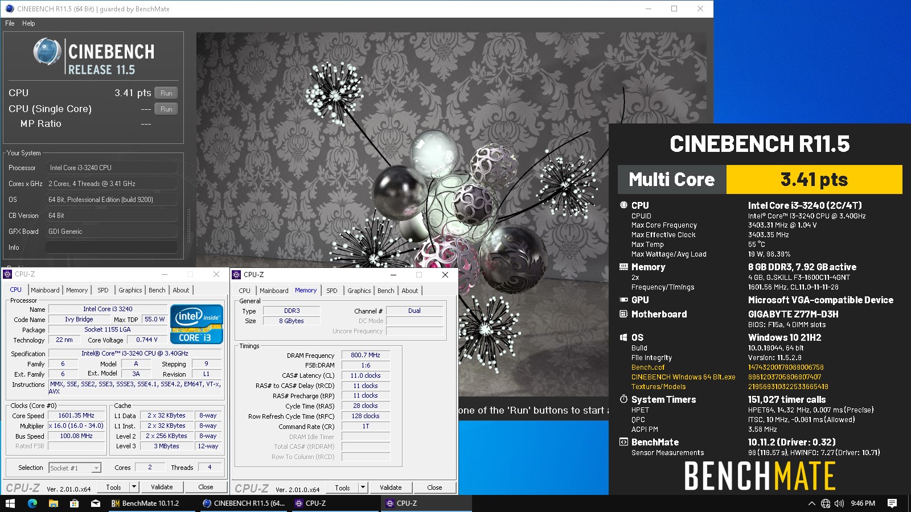Viewport: 911px width, 512px height.
Task: Click the BenchMate GPU card icon
Action: [x=623, y=299]
